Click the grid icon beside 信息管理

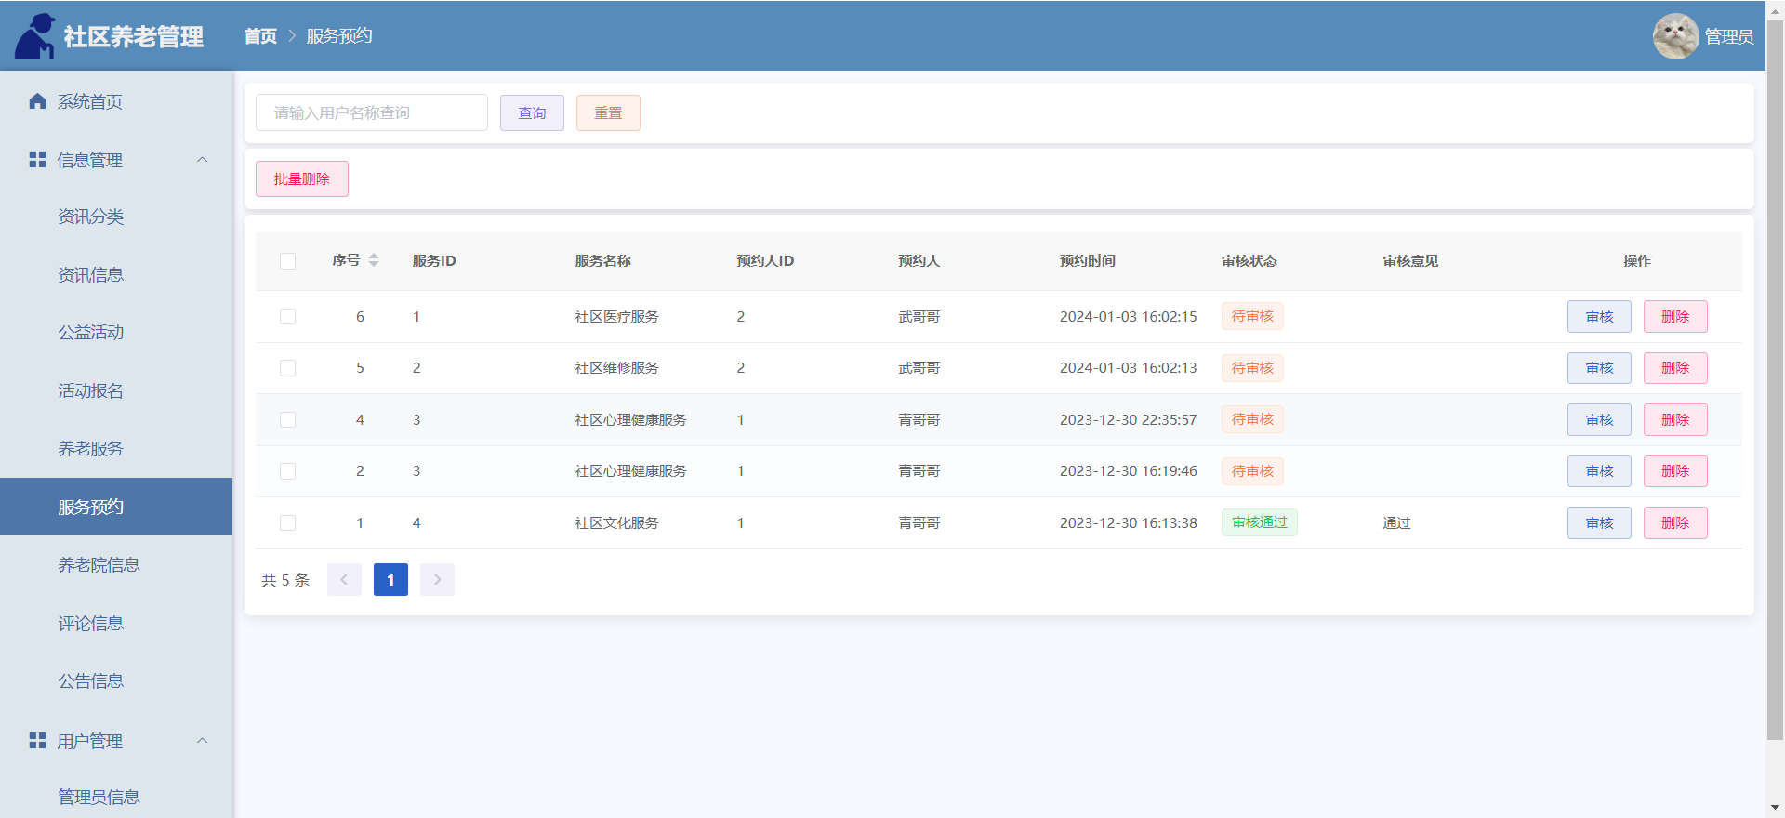(37, 160)
